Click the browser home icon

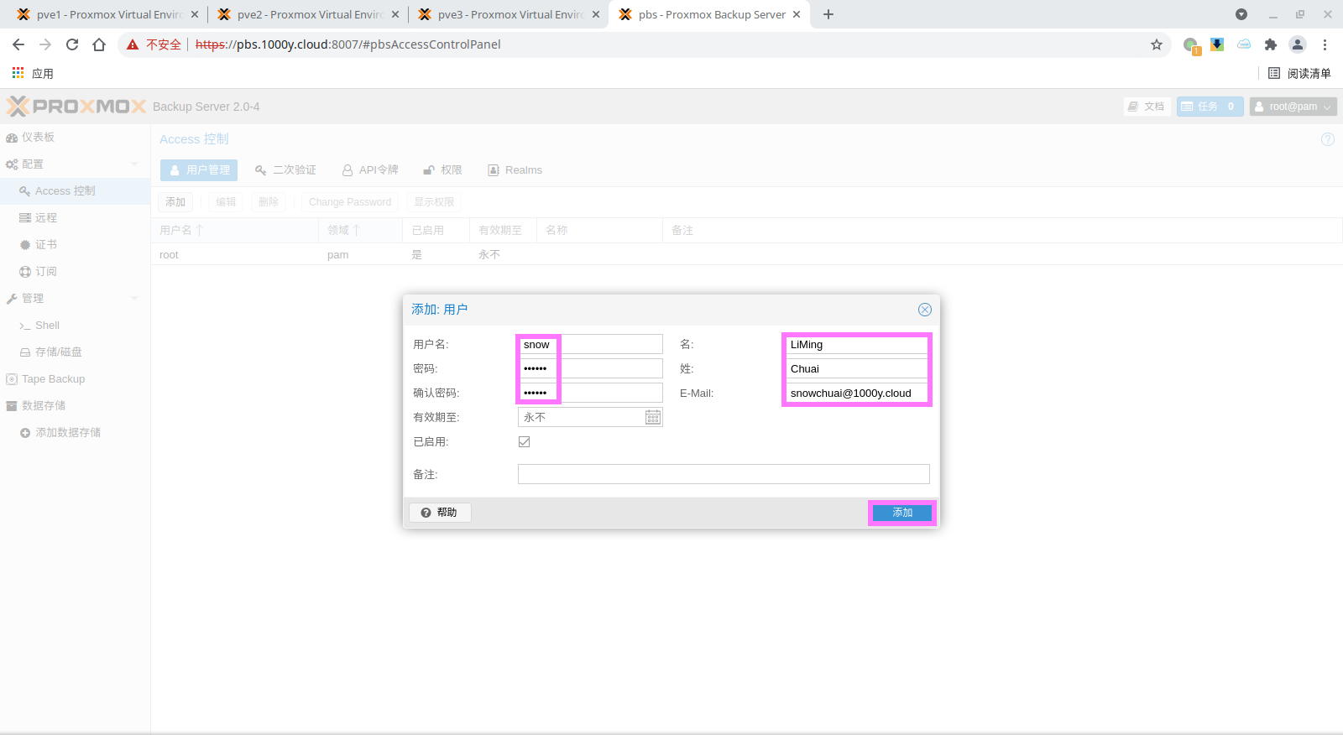point(99,44)
